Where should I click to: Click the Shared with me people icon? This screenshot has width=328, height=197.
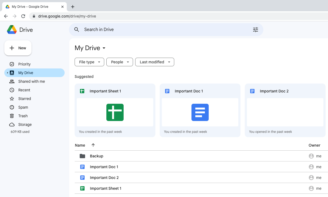12,81
